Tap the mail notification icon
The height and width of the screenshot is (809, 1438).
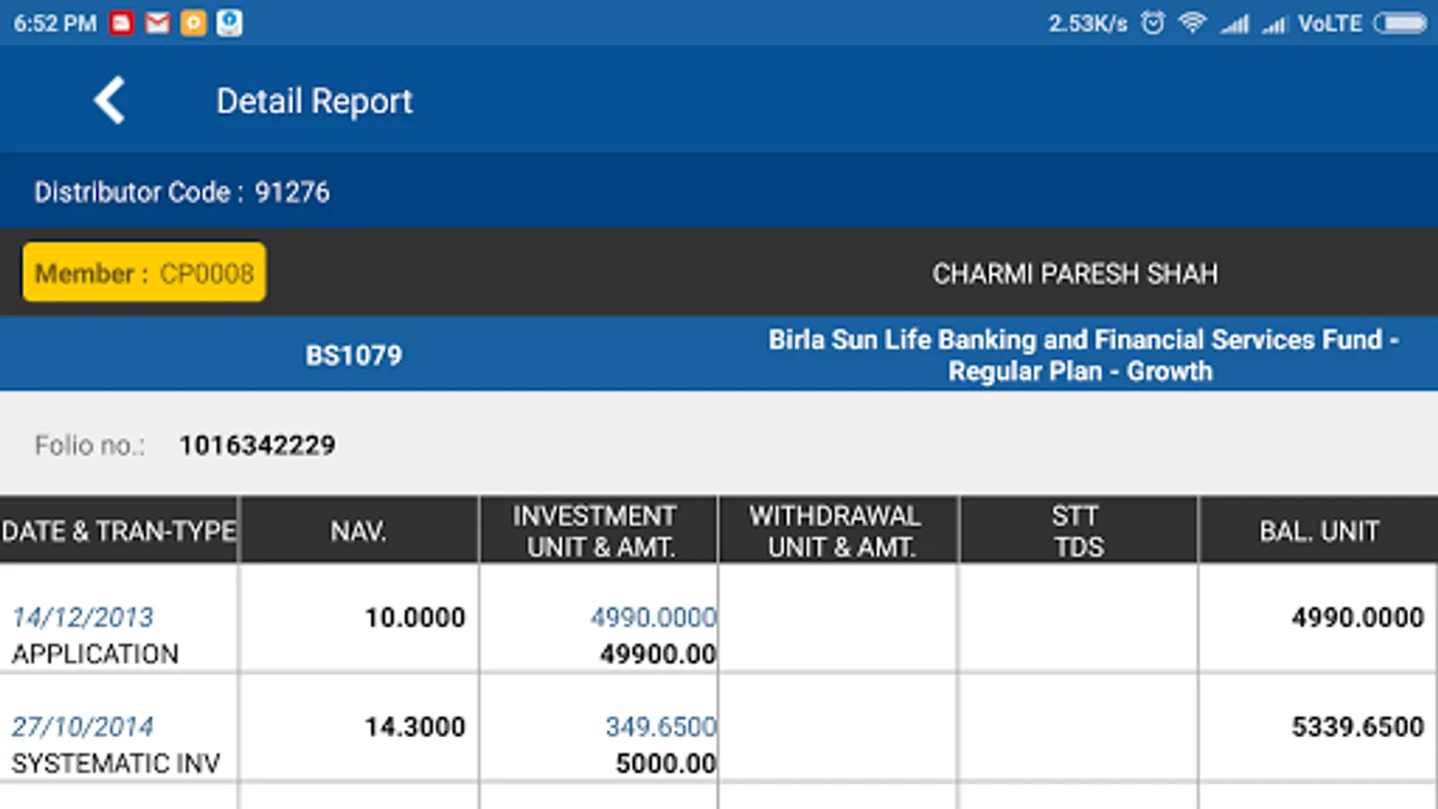[x=158, y=23]
